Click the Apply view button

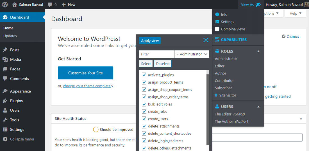pyautogui.click(x=150, y=41)
